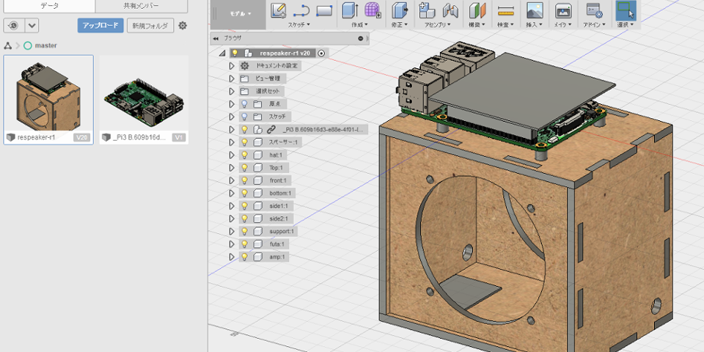Click the folder icon of 選択セット

coord(245,92)
